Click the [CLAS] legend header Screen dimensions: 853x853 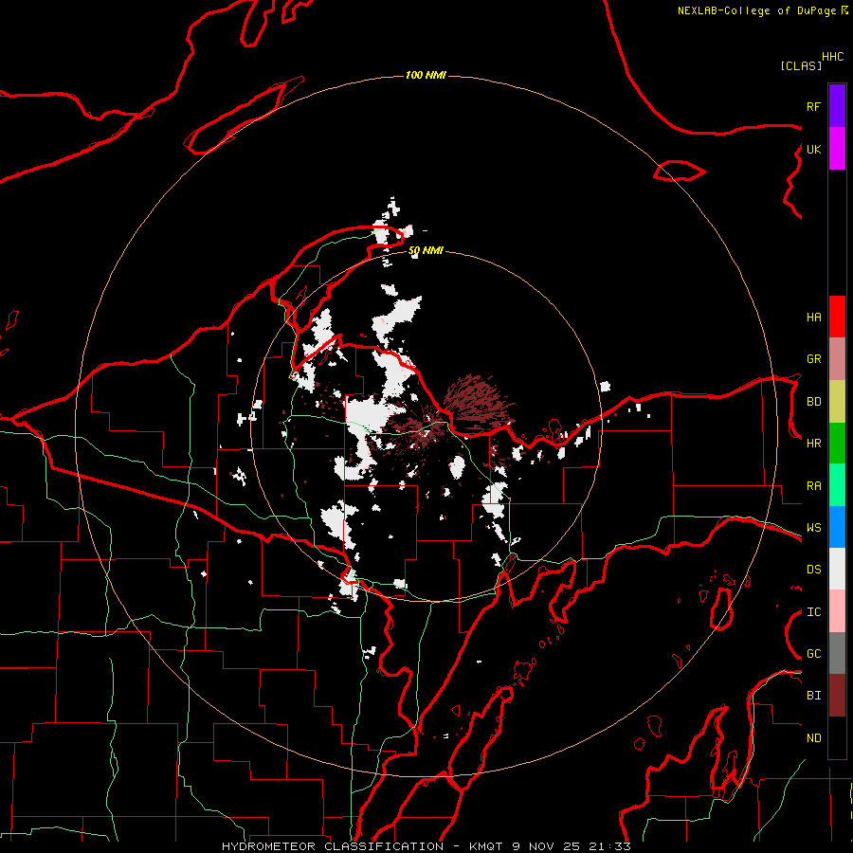[801, 65]
